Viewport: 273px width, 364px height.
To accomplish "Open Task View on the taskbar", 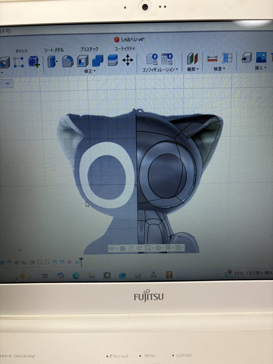I will point(45,275).
